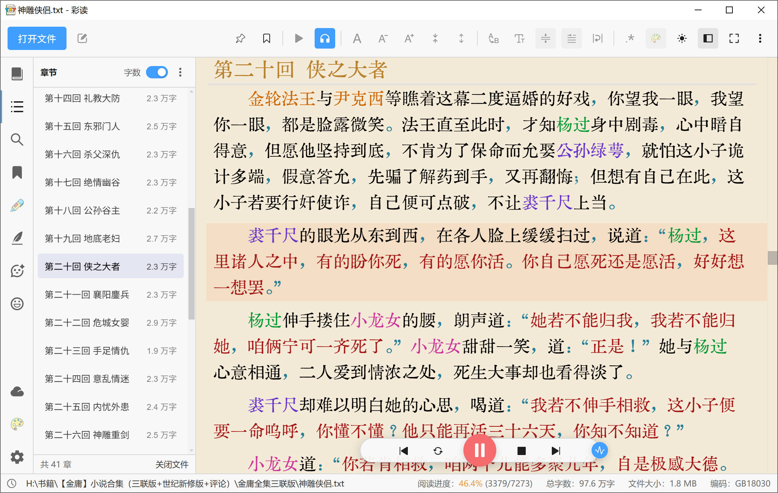Screen dimensions: 778x493
Task: Switch light and dark theme sun icon
Action: [682, 38]
